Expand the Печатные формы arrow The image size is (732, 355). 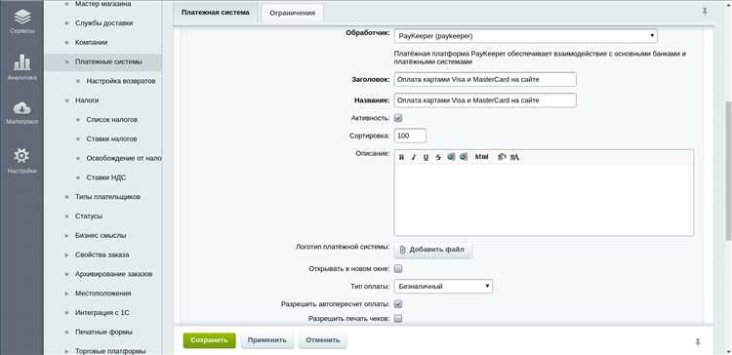pos(66,333)
